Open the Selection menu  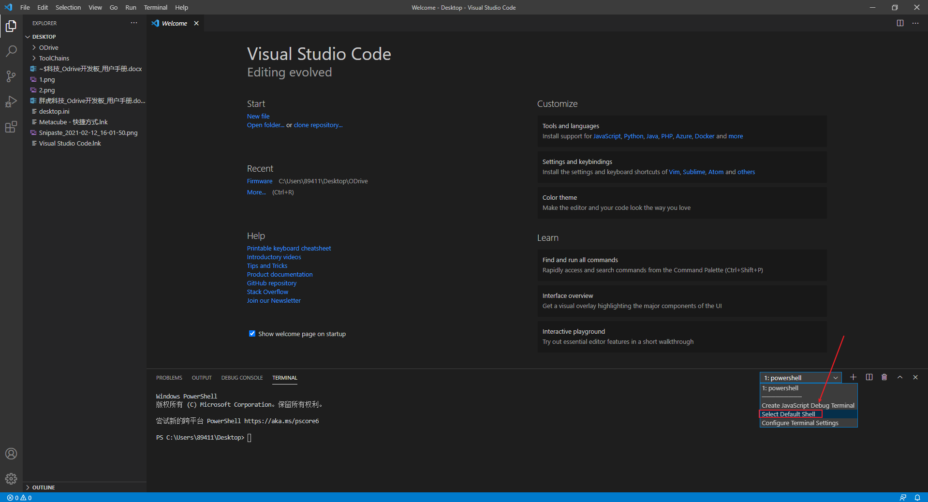pos(68,7)
